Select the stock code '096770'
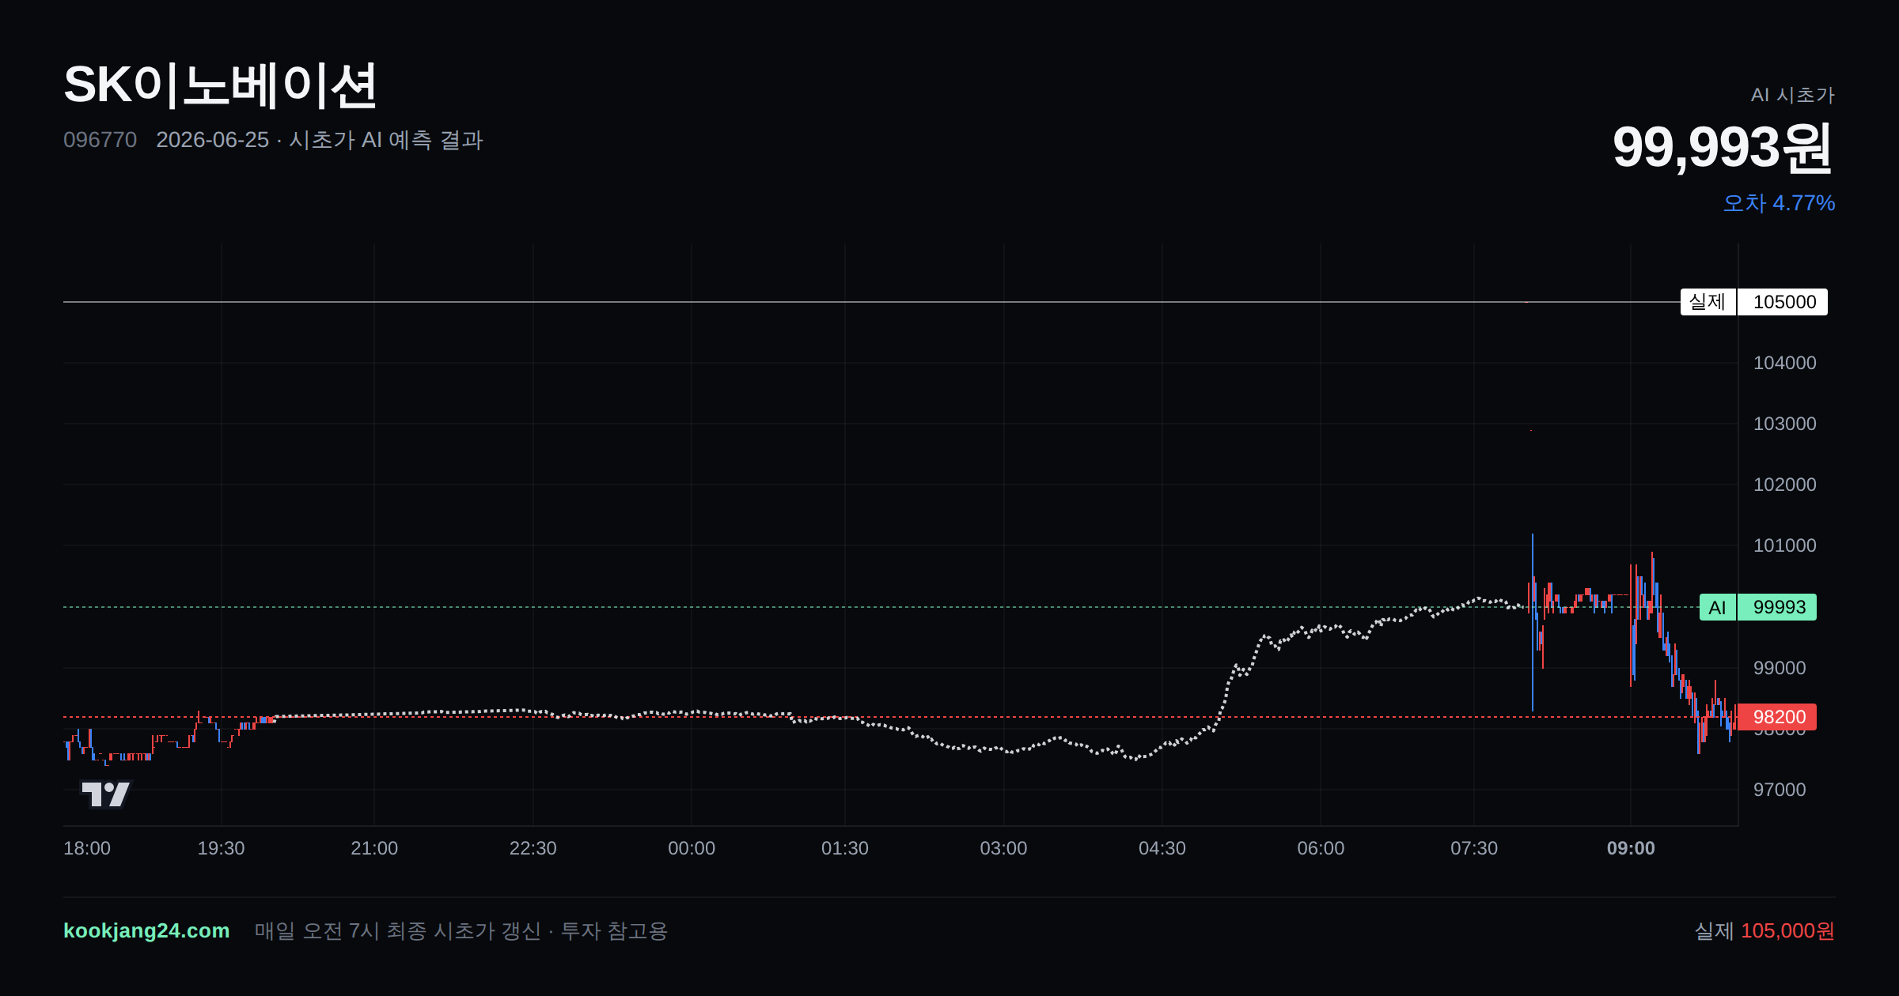The height and width of the screenshot is (996, 1899). [100, 140]
